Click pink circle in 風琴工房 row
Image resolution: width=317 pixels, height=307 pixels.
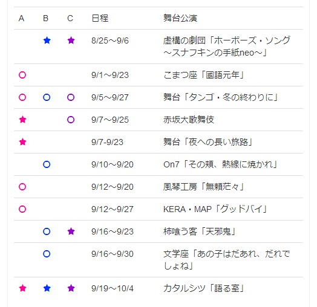[x=22, y=187]
